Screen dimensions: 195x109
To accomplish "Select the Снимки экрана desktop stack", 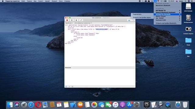I will tap(188, 30).
